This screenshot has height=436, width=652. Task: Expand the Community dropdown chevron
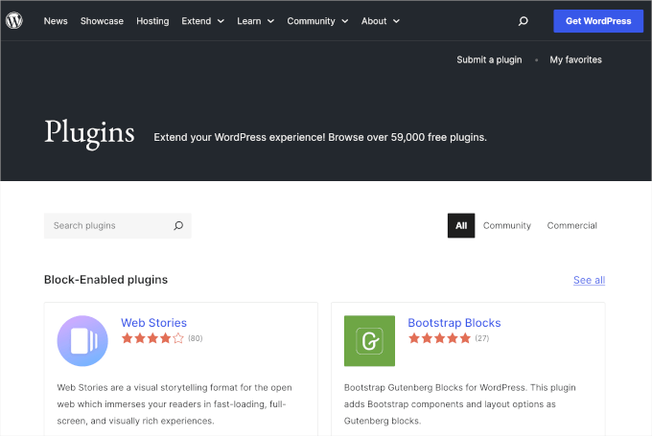pos(345,21)
